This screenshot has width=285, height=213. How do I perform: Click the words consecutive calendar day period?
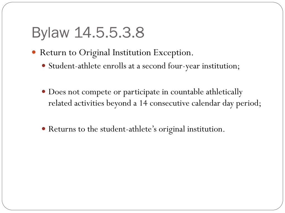pyautogui.click(x=205, y=103)
